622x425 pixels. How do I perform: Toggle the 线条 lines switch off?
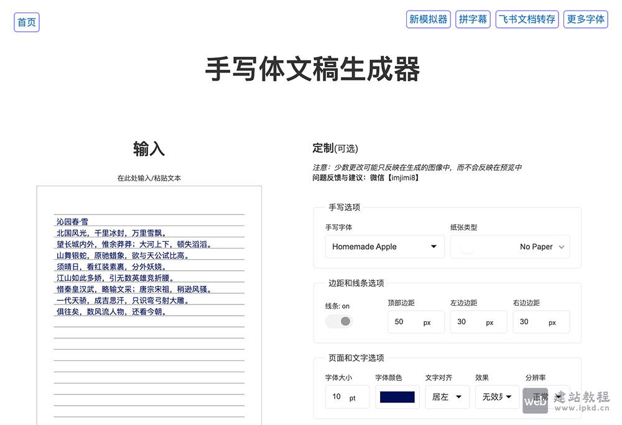[338, 321]
